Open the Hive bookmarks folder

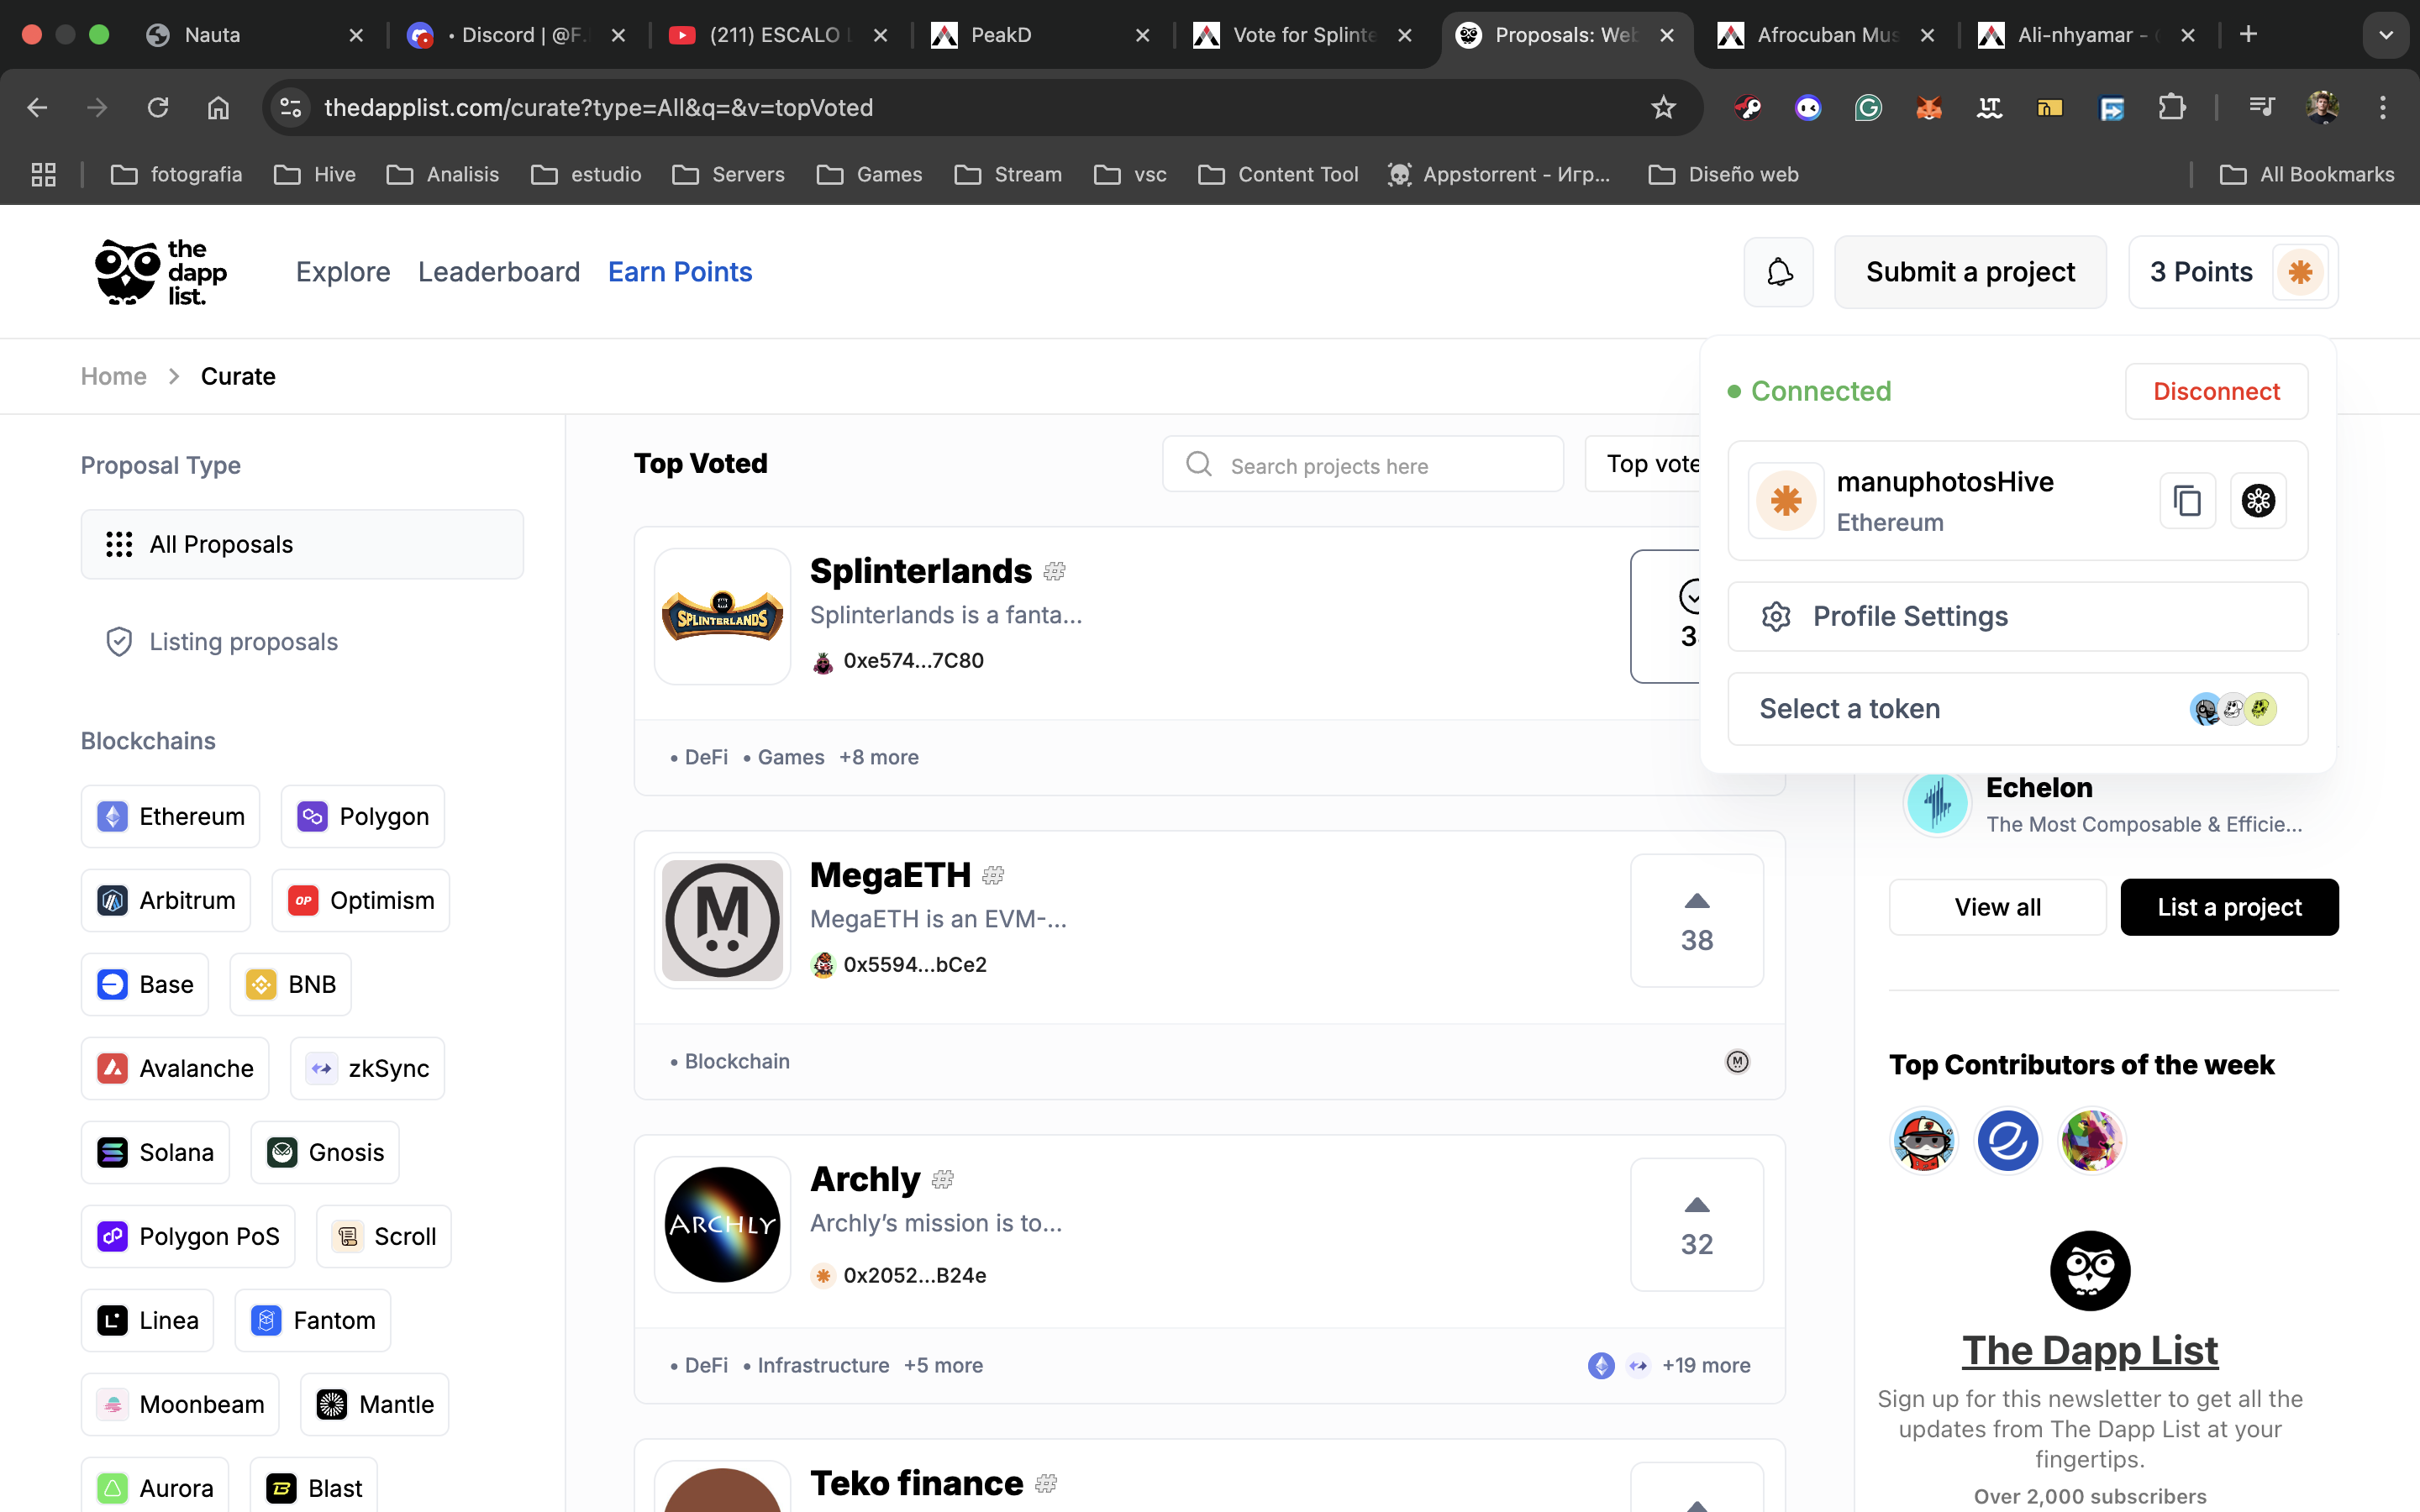click(x=315, y=174)
